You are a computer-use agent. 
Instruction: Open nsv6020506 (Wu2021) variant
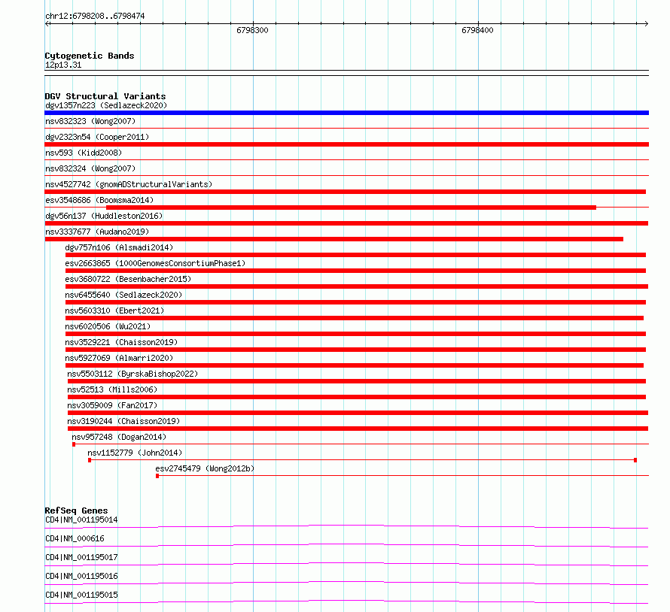click(108, 326)
